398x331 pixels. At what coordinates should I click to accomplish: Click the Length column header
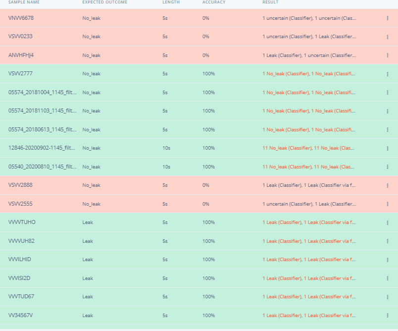click(171, 2)
